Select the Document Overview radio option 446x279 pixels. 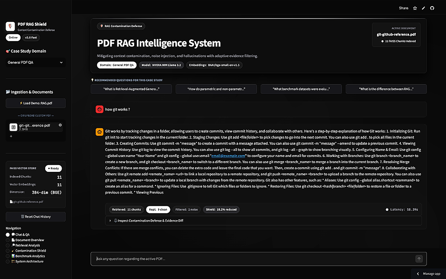point(25,240)
